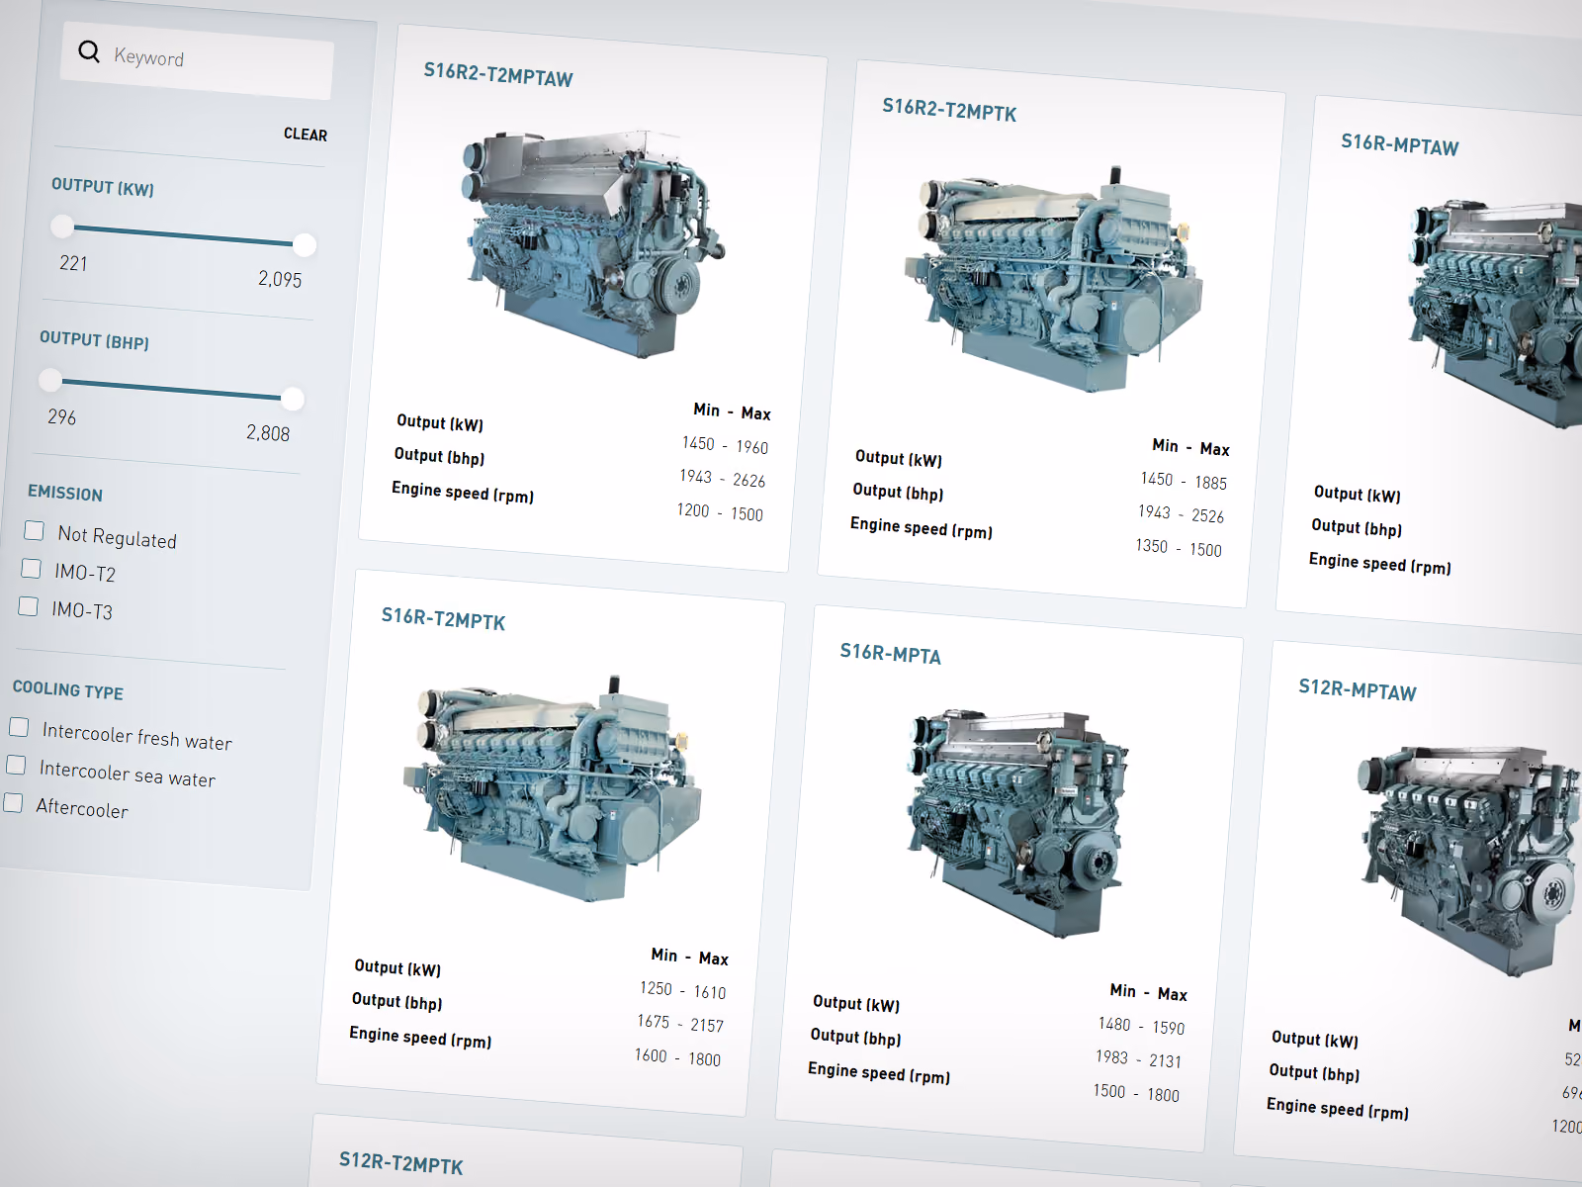This screenshot has width=1582, height=1187.
Task: Open the S12R-T2MPTK engine title link
Action: (401, 1162)
